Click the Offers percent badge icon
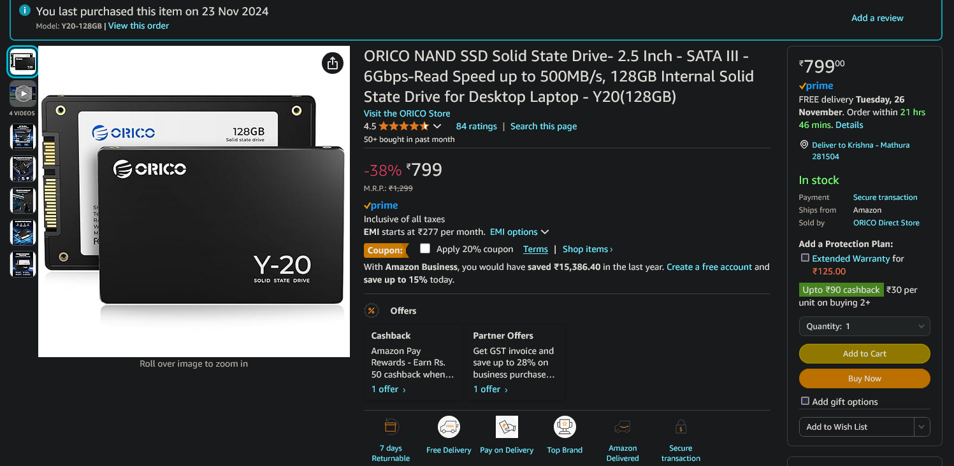 (372, 311)
